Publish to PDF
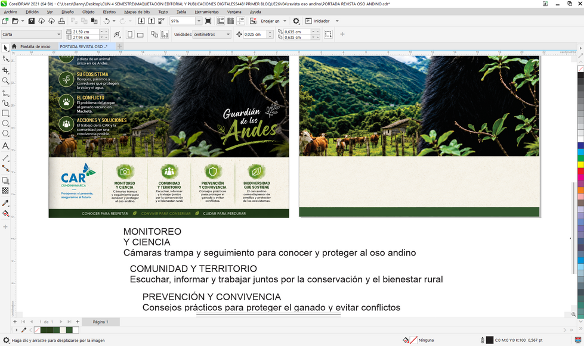Viewport: 584px width, 346px height. tap(161, 21)
